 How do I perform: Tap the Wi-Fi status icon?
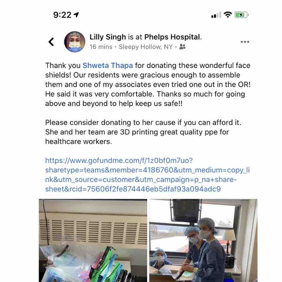pos(228,15)
